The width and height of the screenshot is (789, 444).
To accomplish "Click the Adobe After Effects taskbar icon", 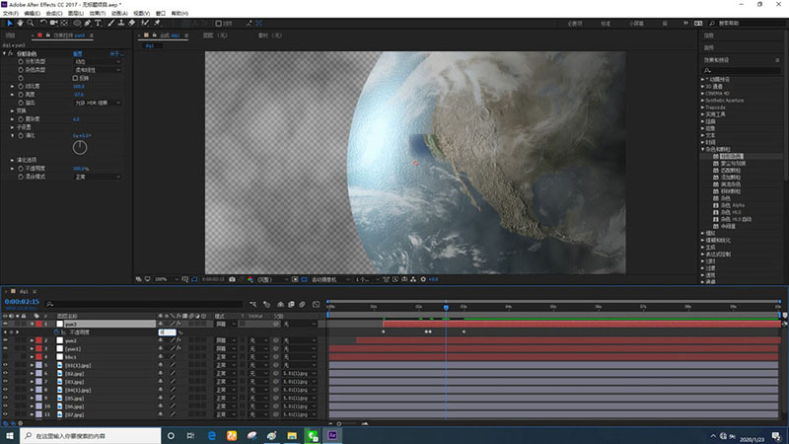I will 334,434.
